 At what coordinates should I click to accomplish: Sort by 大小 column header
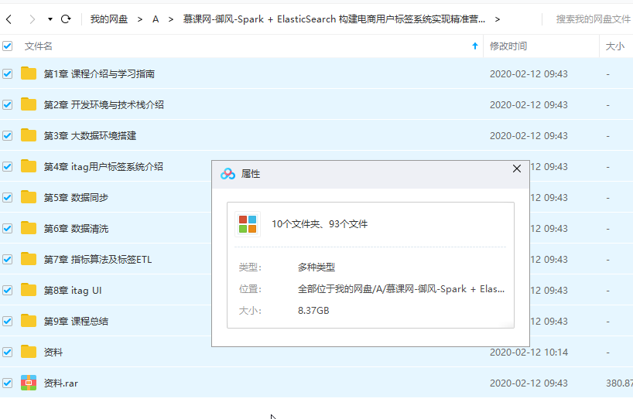[x=615, y=46]
